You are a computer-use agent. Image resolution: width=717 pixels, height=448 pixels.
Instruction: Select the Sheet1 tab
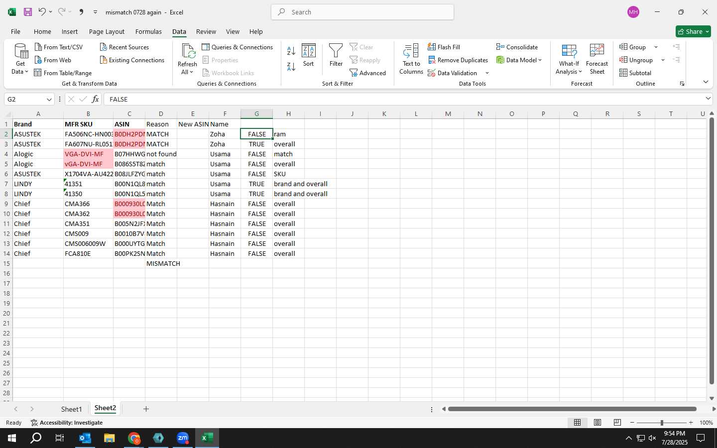click(x=71, y=409)
